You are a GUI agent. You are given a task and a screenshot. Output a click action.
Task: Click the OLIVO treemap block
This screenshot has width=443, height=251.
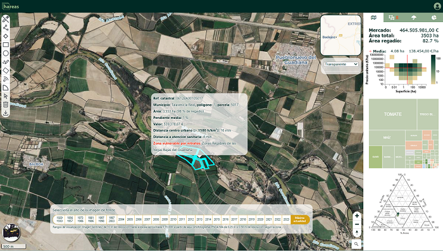[x=375, y=157]
